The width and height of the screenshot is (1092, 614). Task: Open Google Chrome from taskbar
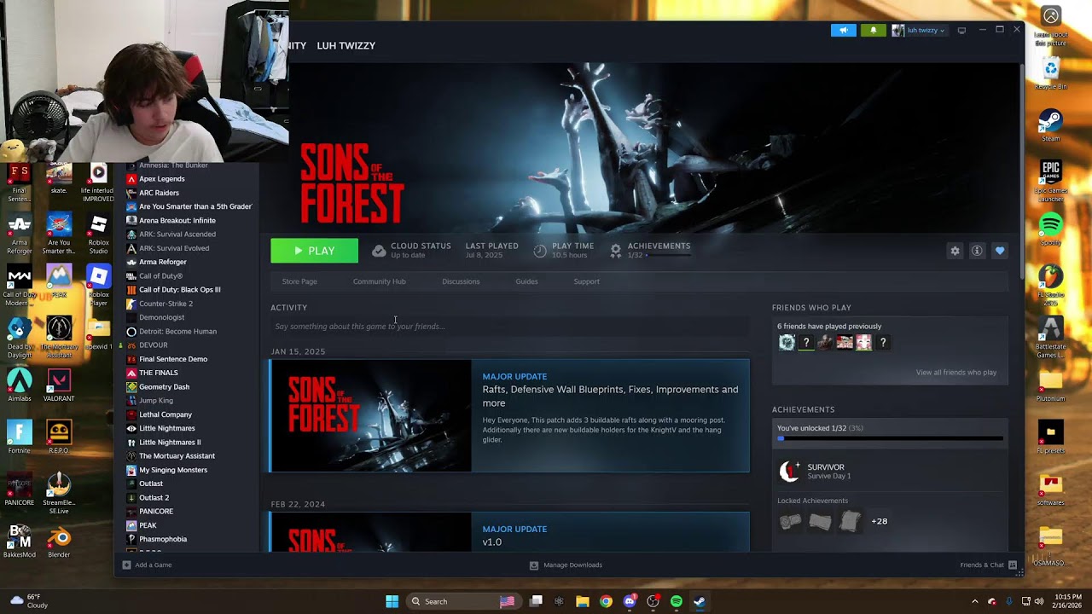(x=606, y=601)
